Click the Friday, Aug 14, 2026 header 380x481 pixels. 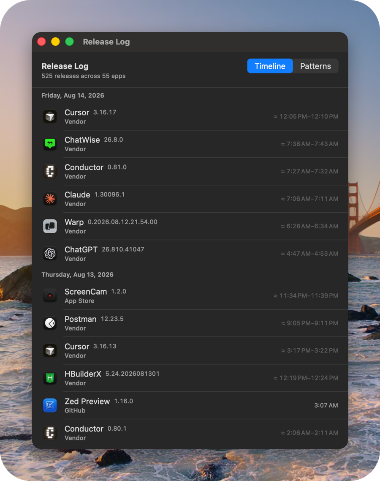point(73,96)
